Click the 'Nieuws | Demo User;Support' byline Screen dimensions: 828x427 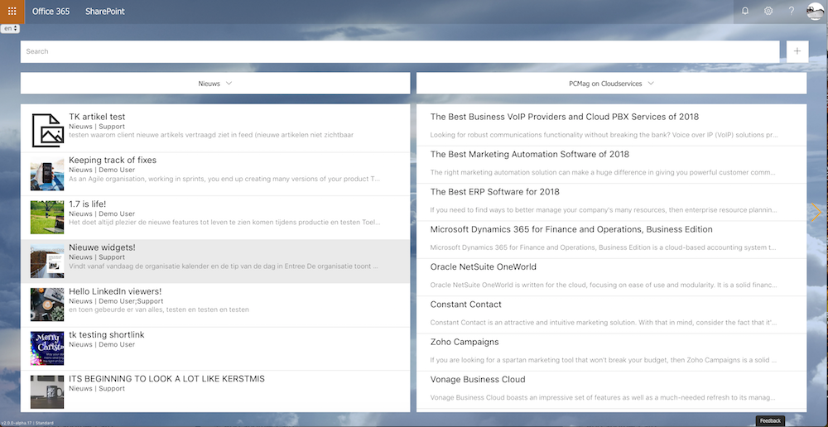116,301
